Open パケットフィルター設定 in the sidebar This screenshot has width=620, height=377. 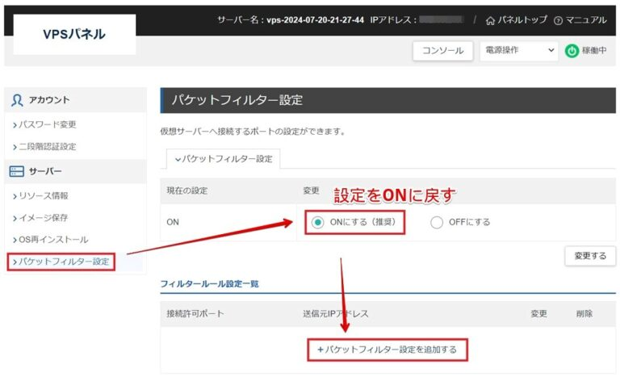coord(61,262)
